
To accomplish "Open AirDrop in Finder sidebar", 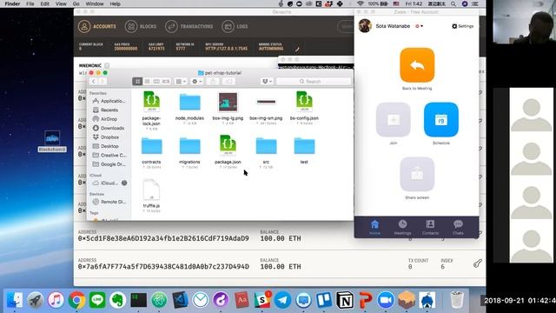I will [105, 119].
